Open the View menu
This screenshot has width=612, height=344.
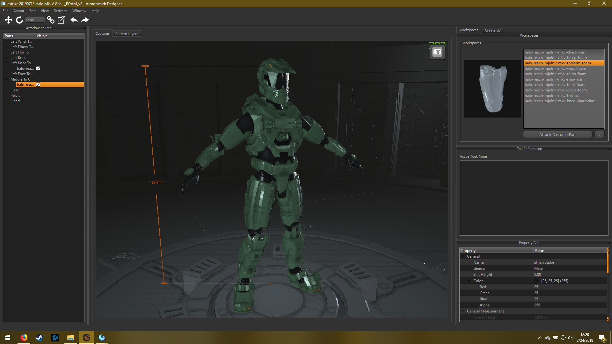(45, 11)
